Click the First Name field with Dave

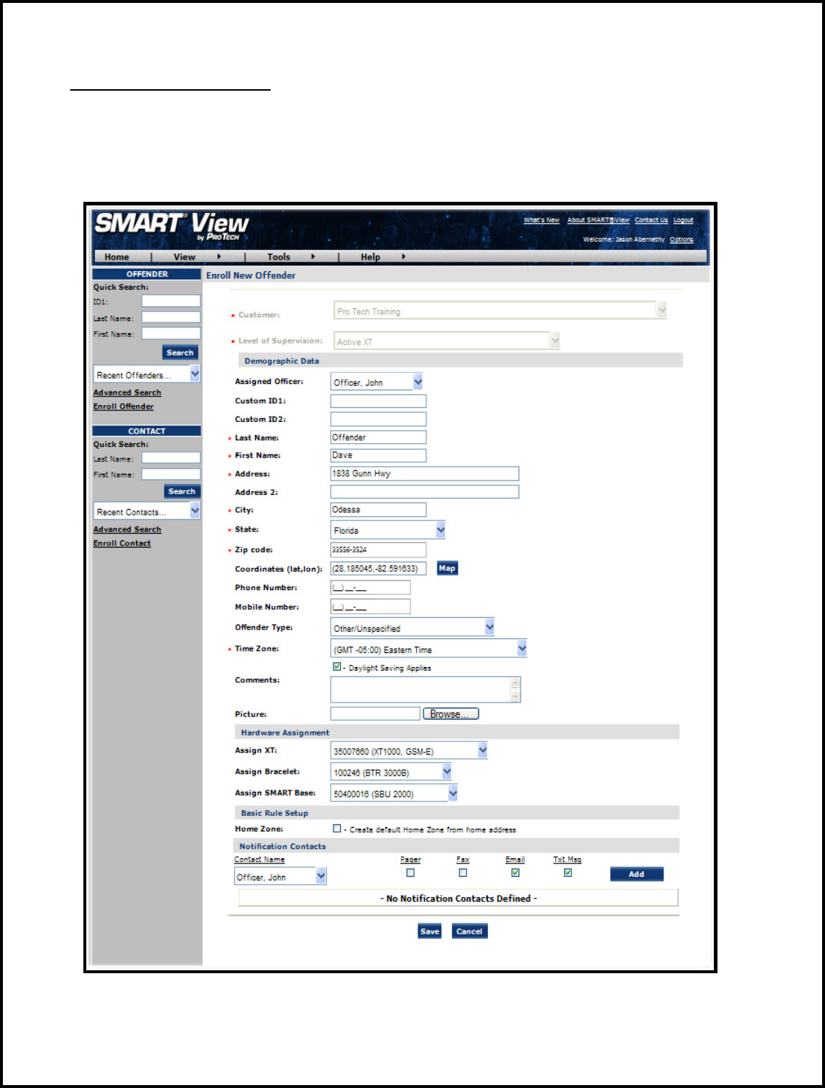pos(378,456)
